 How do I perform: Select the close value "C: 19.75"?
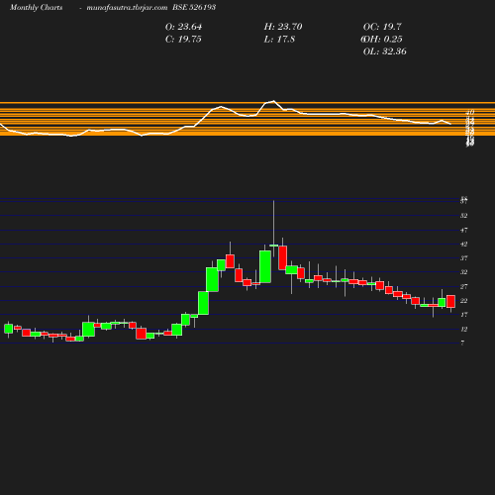pyautogui.click(x=183, y=40)
